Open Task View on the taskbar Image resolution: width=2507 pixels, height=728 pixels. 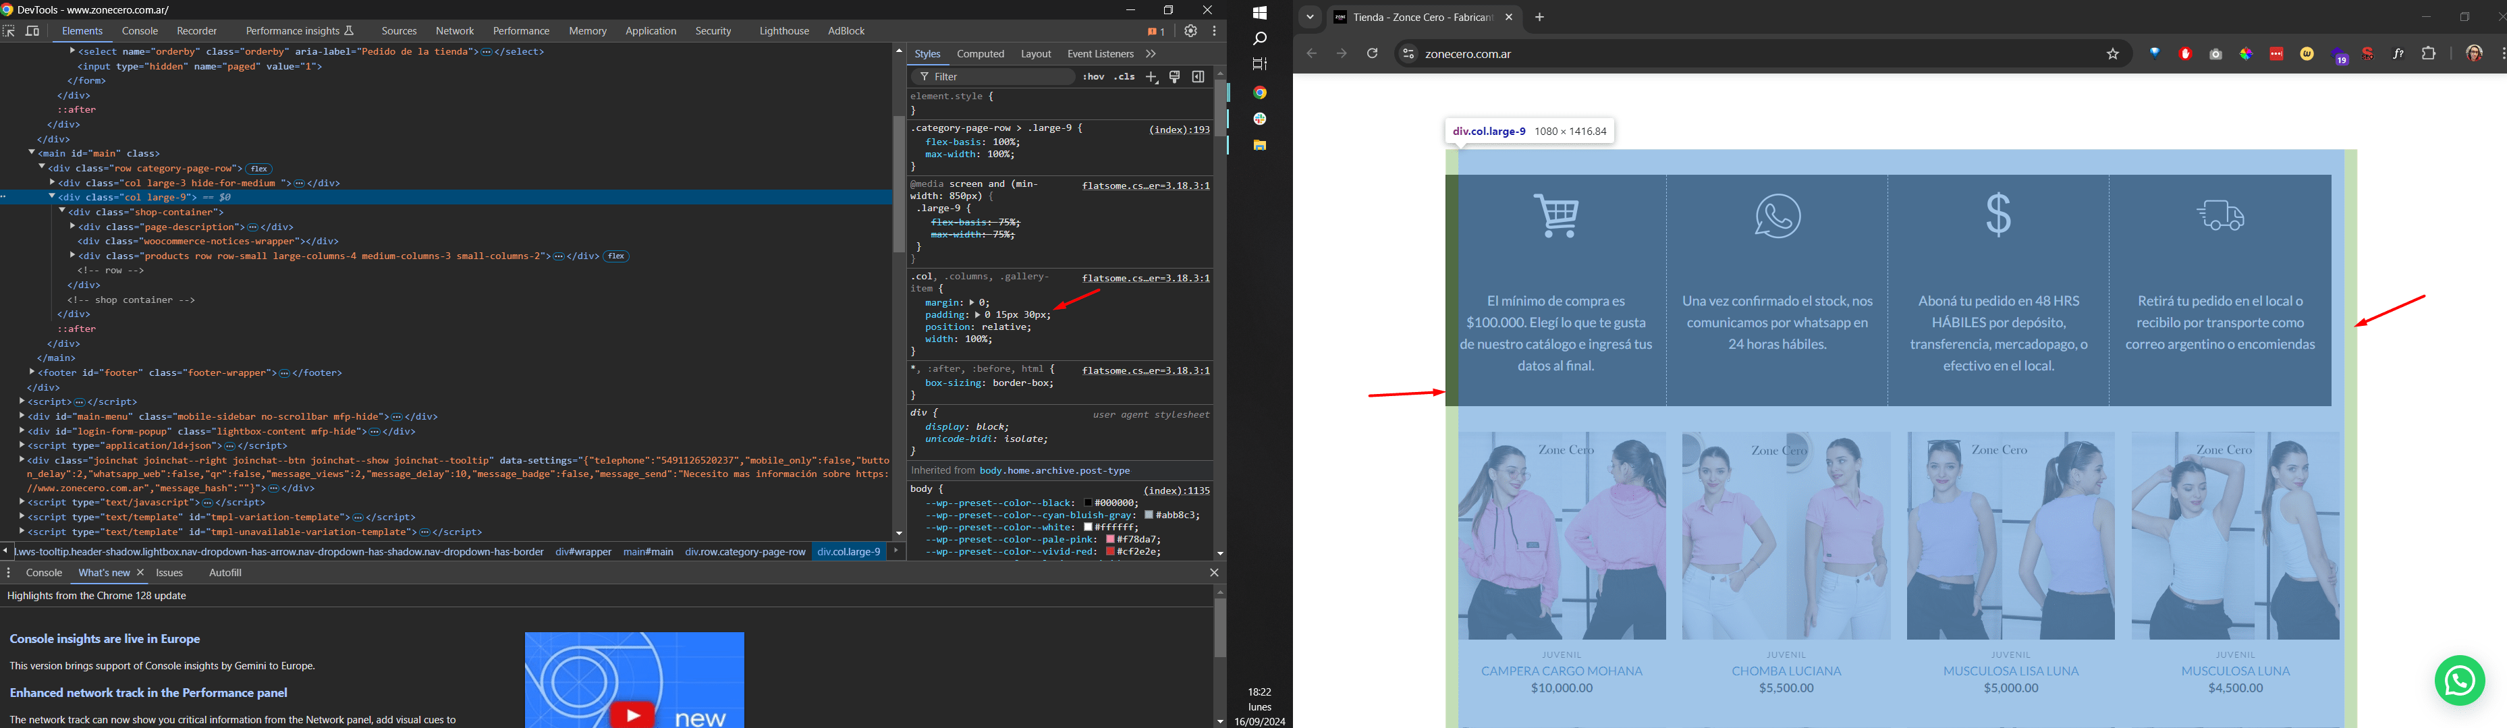point(1261,64)
